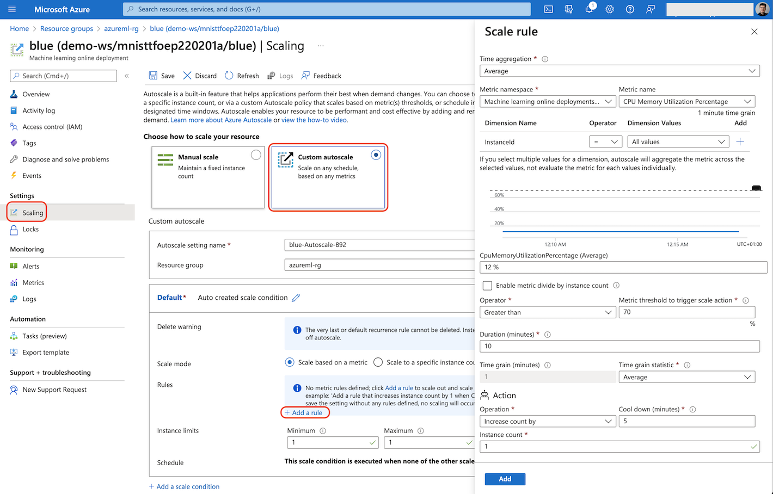Collapse the left navigation menu chevrons
Viewport: 773px width, 494px height.
[x=127, y=76]
